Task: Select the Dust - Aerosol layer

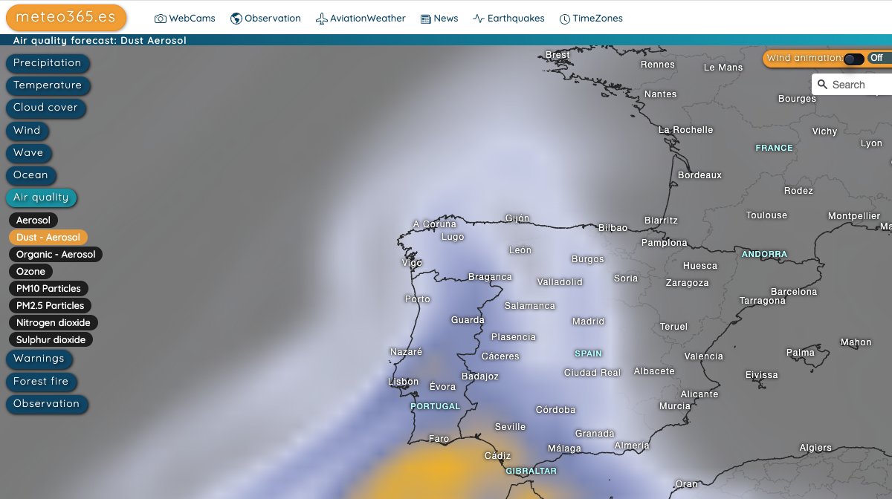Action: click(48, 238)
